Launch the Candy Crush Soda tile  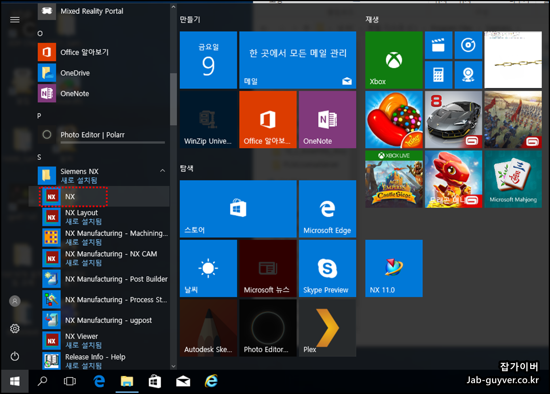(x=394, y=120)
